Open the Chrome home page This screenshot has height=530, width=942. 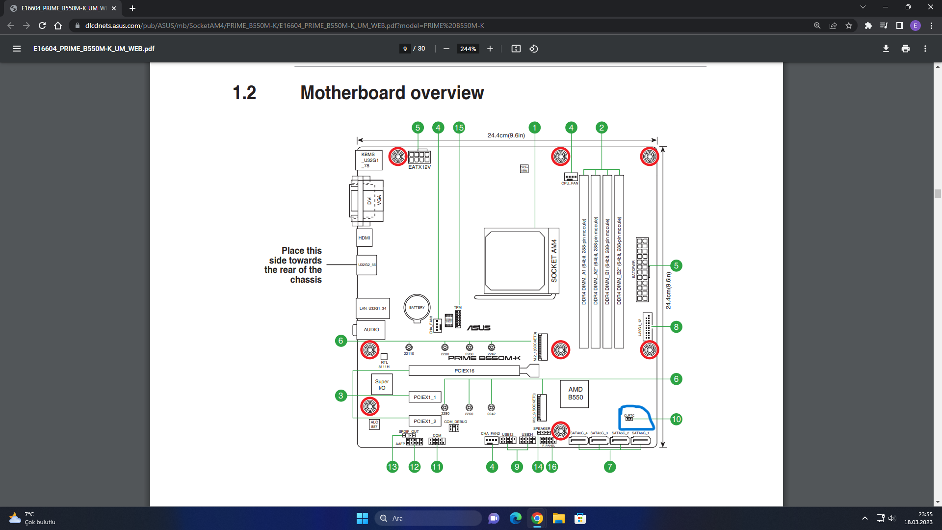[58, 26]
